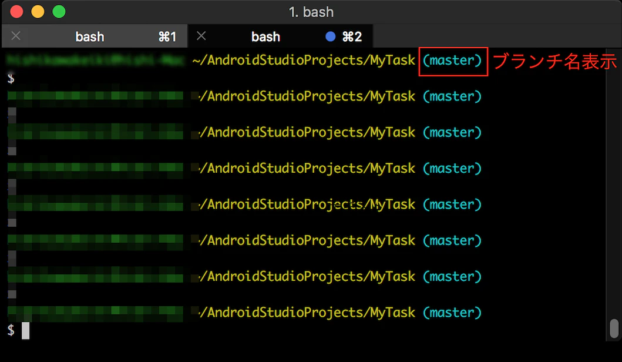Minimize the terminal using the yellow button
Viewport: 622px width, 362px height.
38,12
